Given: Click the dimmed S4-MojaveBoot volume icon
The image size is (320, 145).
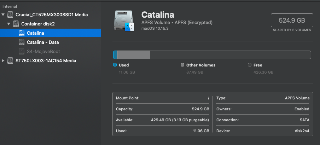Looking at the screenshot, I should [22, 51].
